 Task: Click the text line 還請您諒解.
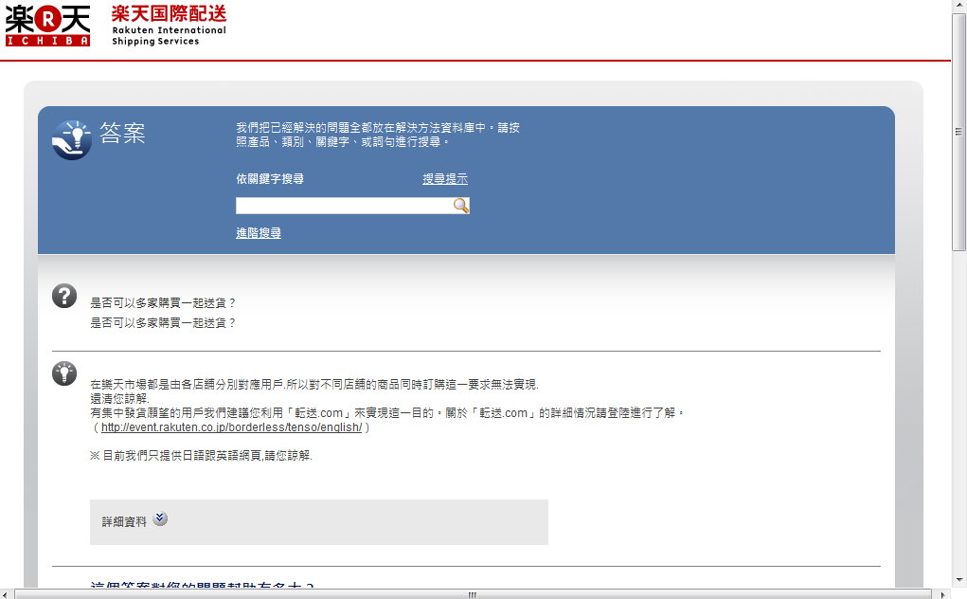[x=119, y=399]
